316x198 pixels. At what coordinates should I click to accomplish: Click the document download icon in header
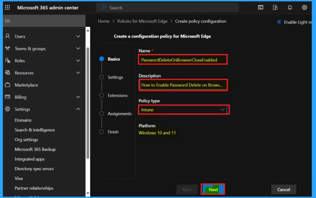pos(275,8)
